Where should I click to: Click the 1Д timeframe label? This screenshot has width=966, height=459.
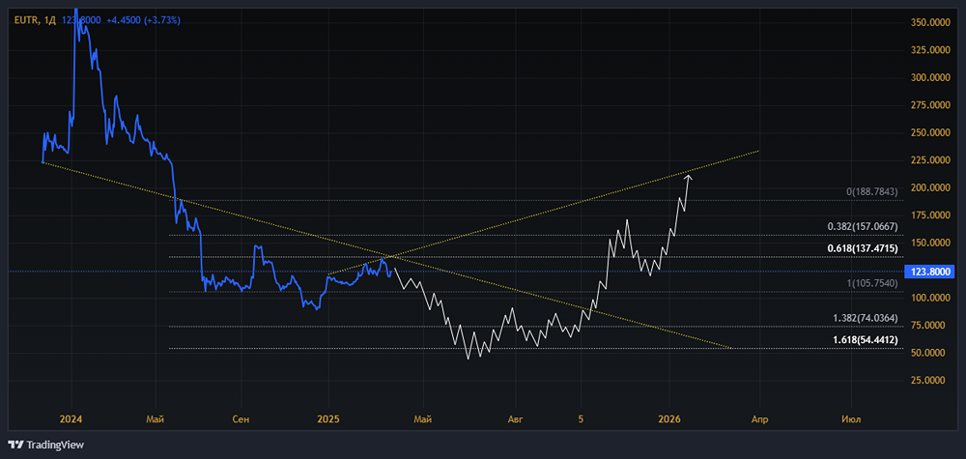click(50, 20)
